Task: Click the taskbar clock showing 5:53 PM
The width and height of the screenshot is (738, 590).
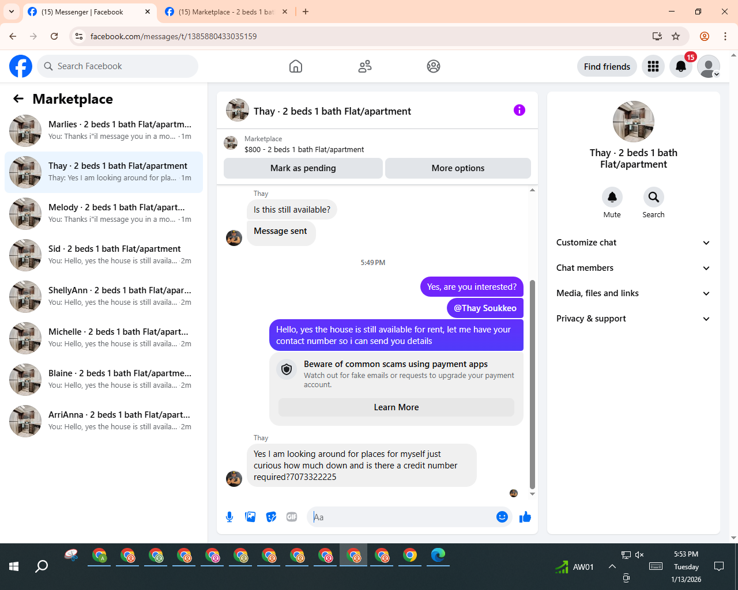Action: (x=686, y=566)
